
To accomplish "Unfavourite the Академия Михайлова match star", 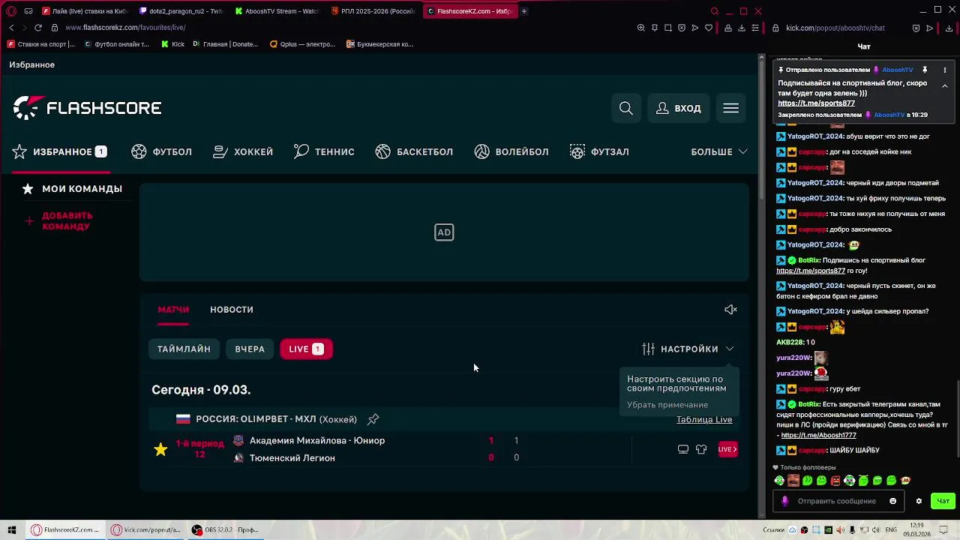I will (160, 449).
